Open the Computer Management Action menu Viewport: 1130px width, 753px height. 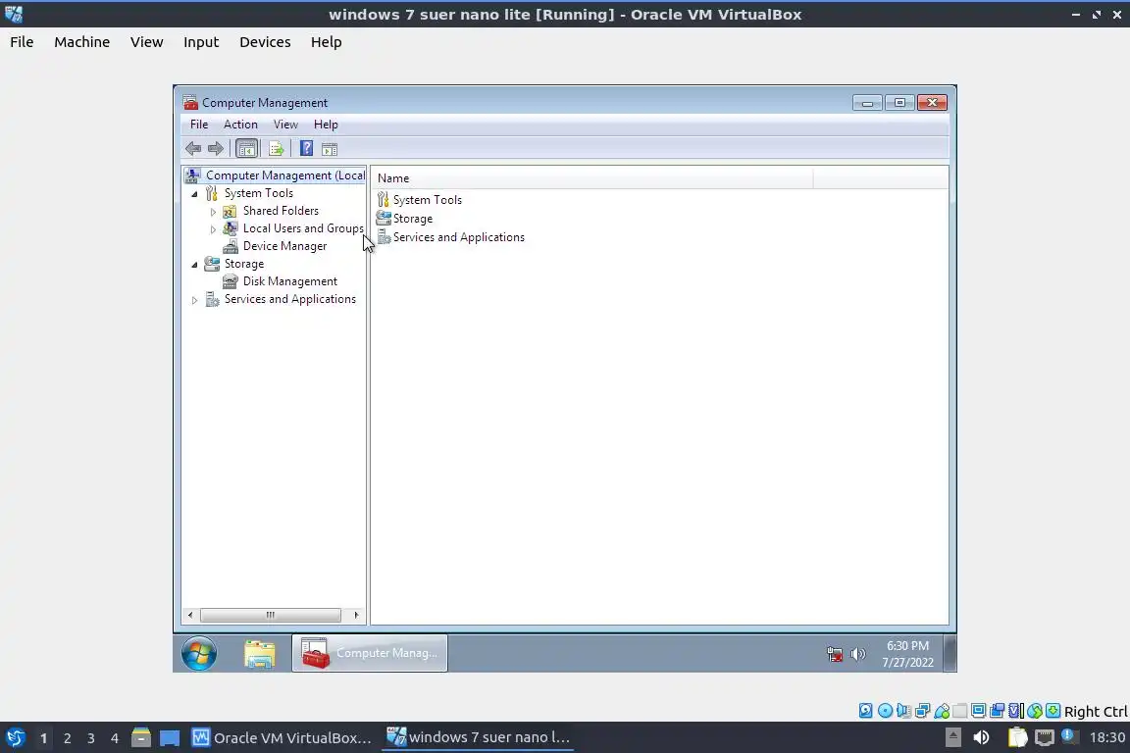coord(240,124)
